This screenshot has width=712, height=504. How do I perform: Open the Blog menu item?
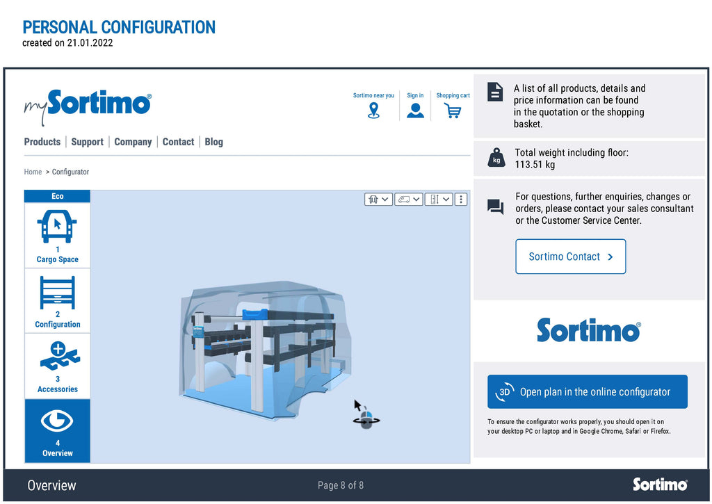click(214, 142)
